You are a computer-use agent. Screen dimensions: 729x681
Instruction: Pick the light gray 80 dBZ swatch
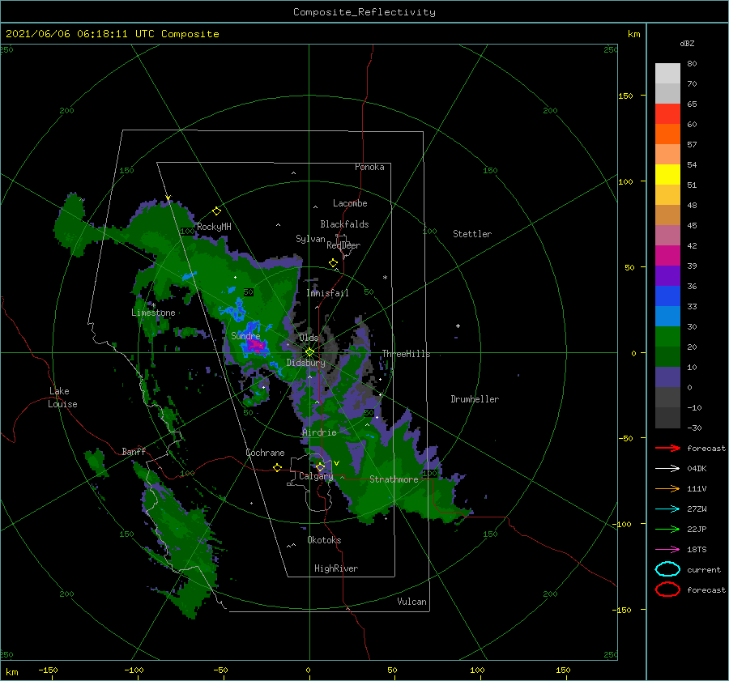click(667, 73)
